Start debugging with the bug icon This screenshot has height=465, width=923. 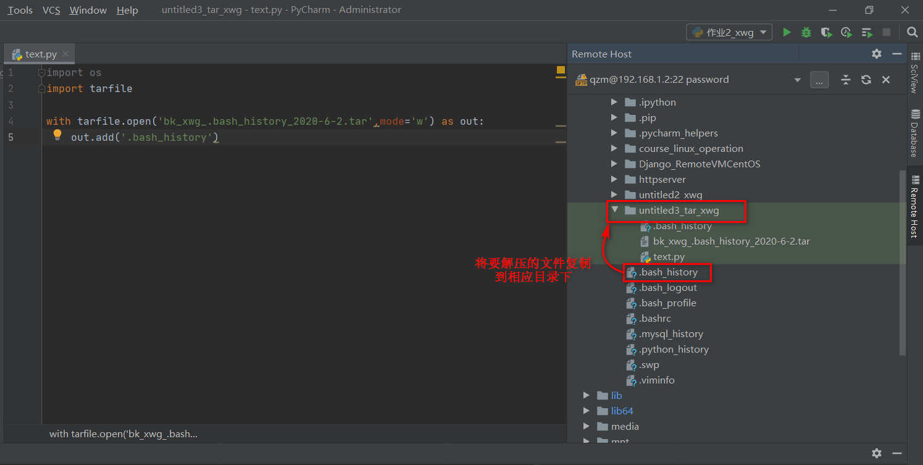tap(806, 32)
